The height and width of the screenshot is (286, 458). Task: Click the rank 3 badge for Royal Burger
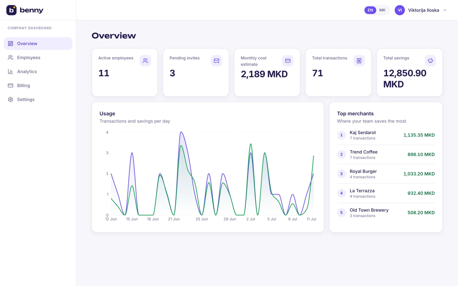tap(341, 174)
